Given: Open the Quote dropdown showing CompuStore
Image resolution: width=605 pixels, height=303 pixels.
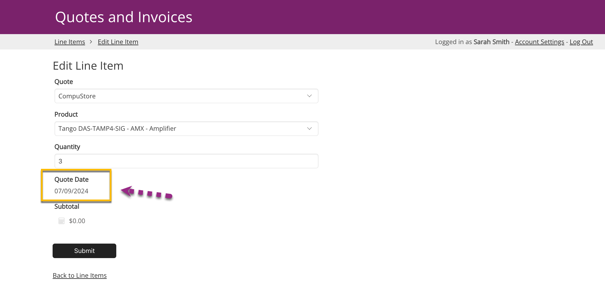Looking at the screenshot, I should (186, 96).
